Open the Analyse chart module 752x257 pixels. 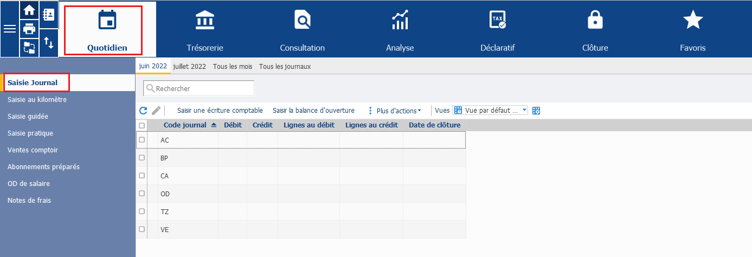point(400,29)
